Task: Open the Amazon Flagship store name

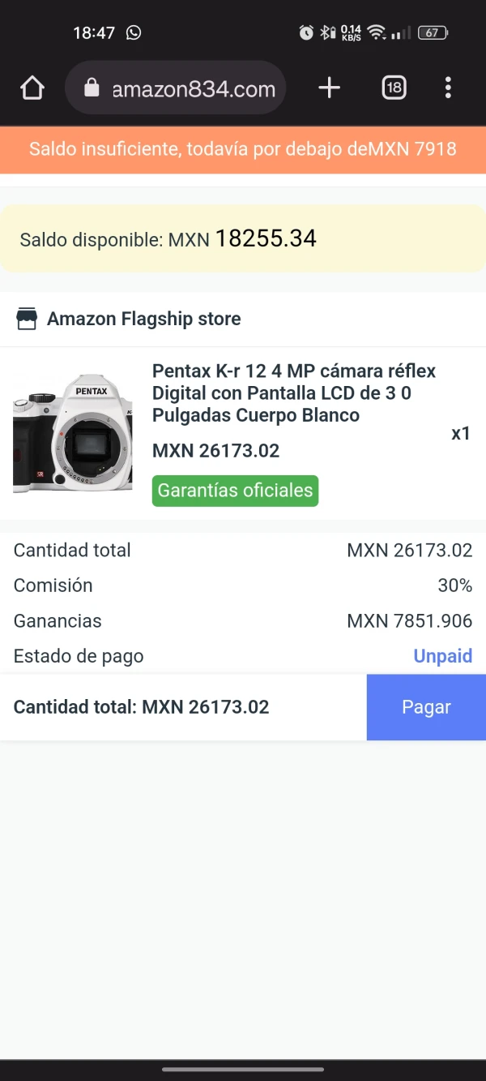Action: 143,319
